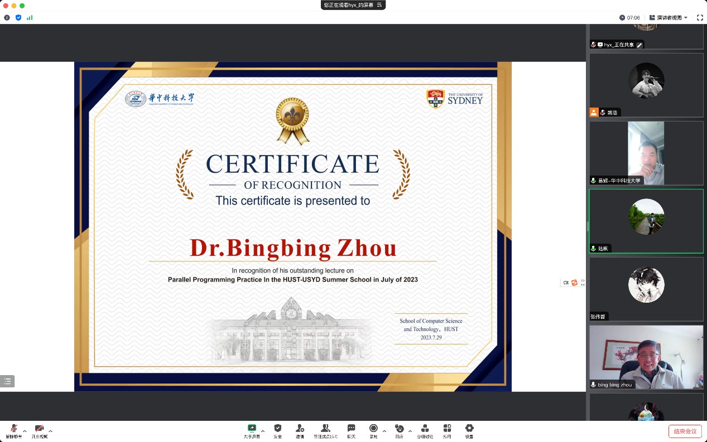Image resolution: width=707 pixels, height=442 pixels.
Task: Open the Breakout Rooms icon
Action: pos(425,429)
